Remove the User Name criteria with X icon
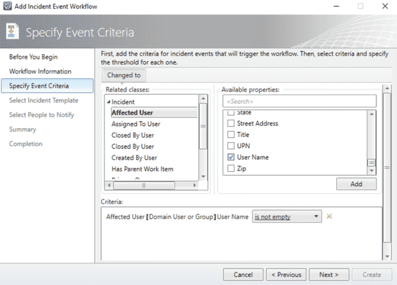 (x=329, y=216)
